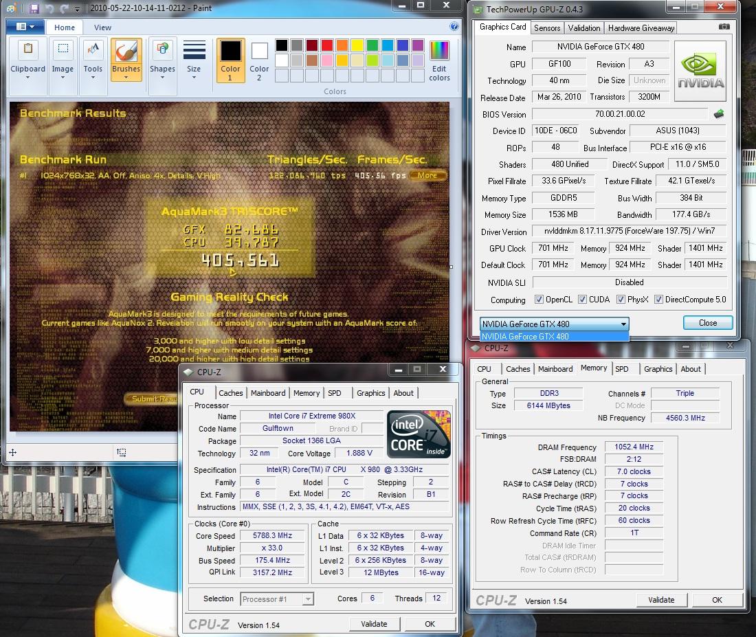Toggle the OpenCL checkbox
The height and width of the screenshot is (637, 756).
tap(539, 300)
